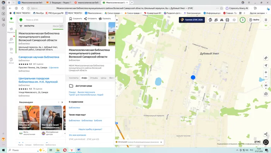Open the ФИЛЬТРЫ filters panel
Viewport: 271px width, 153px height.
click(x=27, y=26)
